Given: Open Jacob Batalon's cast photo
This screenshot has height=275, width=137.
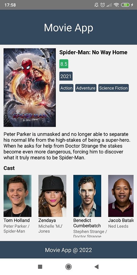Looking at the screenshot, I should 121,196.
